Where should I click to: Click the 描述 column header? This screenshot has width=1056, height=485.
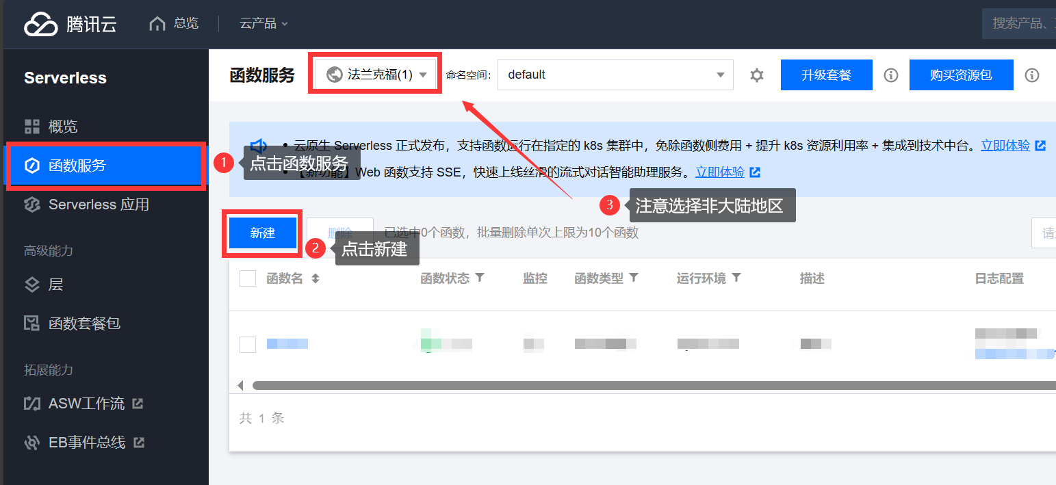(x=812, y=278)
